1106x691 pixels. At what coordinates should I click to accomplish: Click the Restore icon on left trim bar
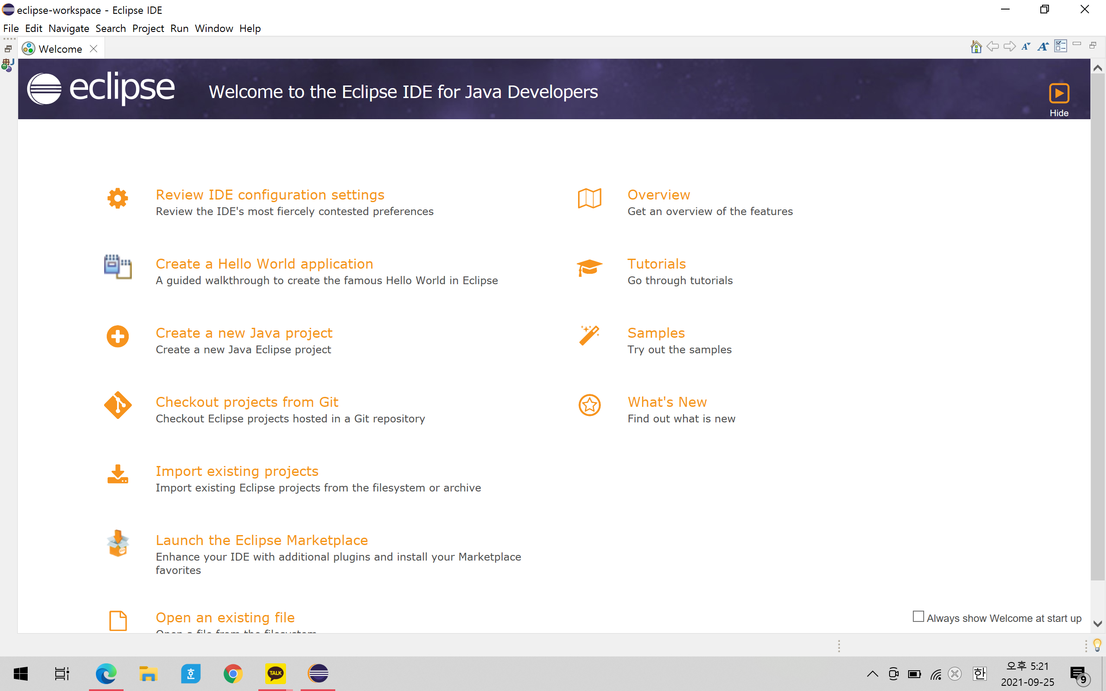coord(8,48)
